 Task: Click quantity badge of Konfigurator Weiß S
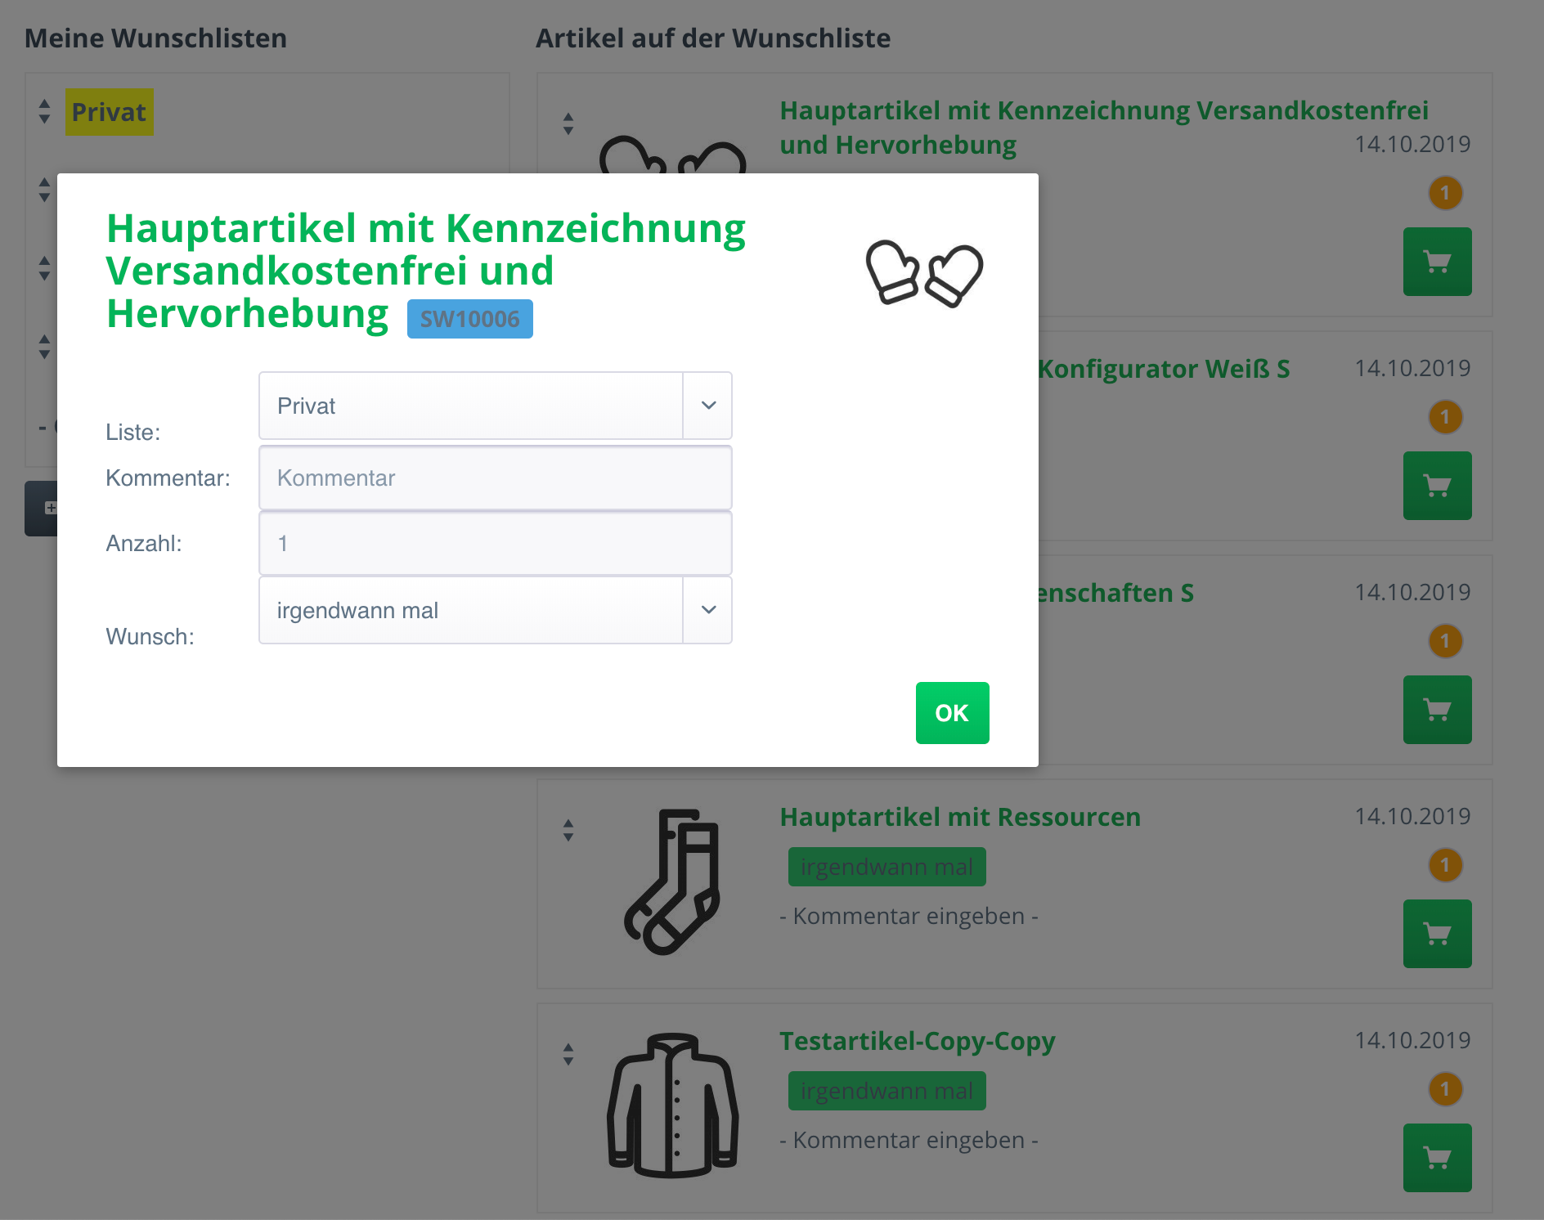[1445, 417]
